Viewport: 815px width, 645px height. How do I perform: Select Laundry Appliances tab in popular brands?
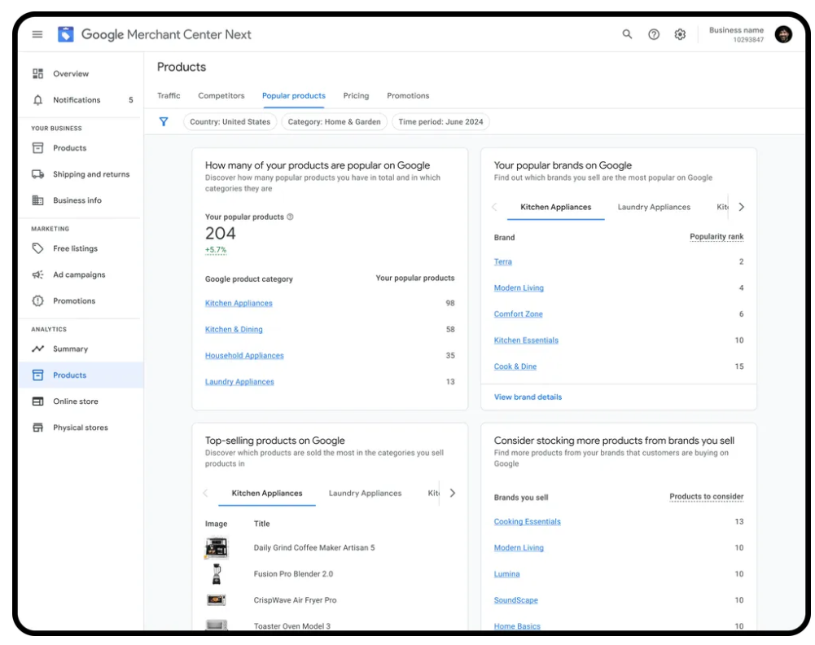[x=654, y=208]
